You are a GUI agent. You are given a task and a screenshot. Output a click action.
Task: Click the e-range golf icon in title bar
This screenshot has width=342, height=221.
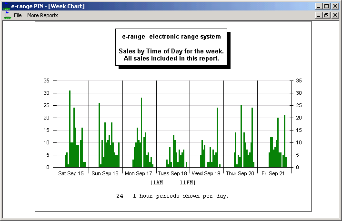5,6
